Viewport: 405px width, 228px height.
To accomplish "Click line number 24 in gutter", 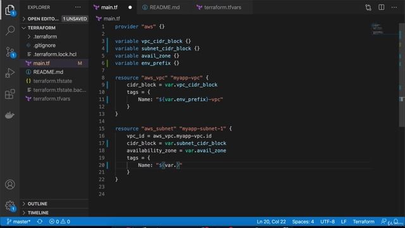I will [102, 194].
